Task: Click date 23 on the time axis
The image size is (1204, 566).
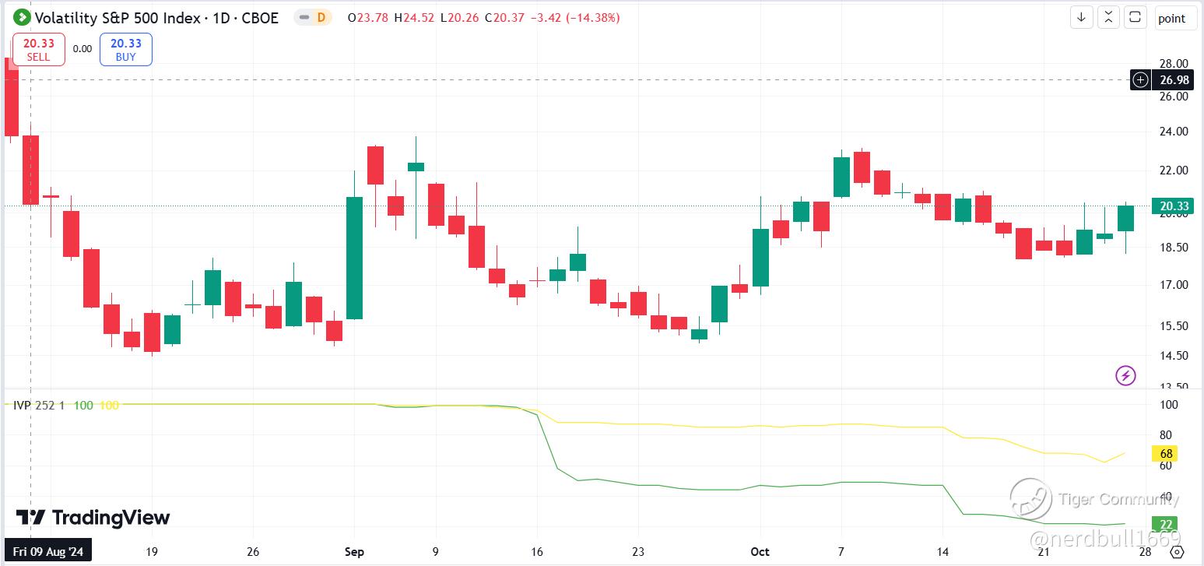Action: pyautogui.click(x=637, y=552)
